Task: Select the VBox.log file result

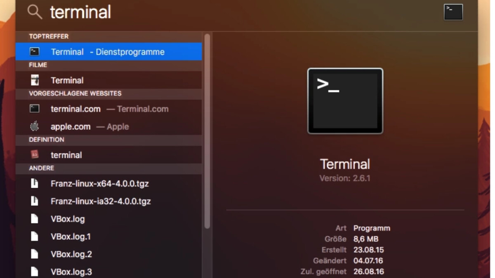Action: (x=68, y=219)
